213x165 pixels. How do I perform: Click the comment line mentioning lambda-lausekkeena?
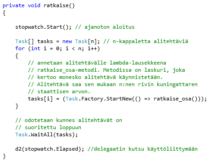point(97,63)
